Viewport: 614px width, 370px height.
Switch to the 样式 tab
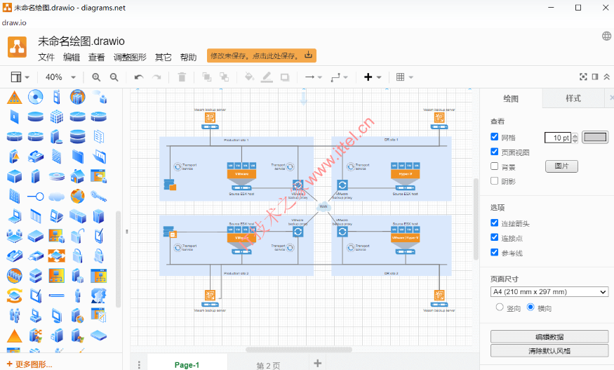573,98
